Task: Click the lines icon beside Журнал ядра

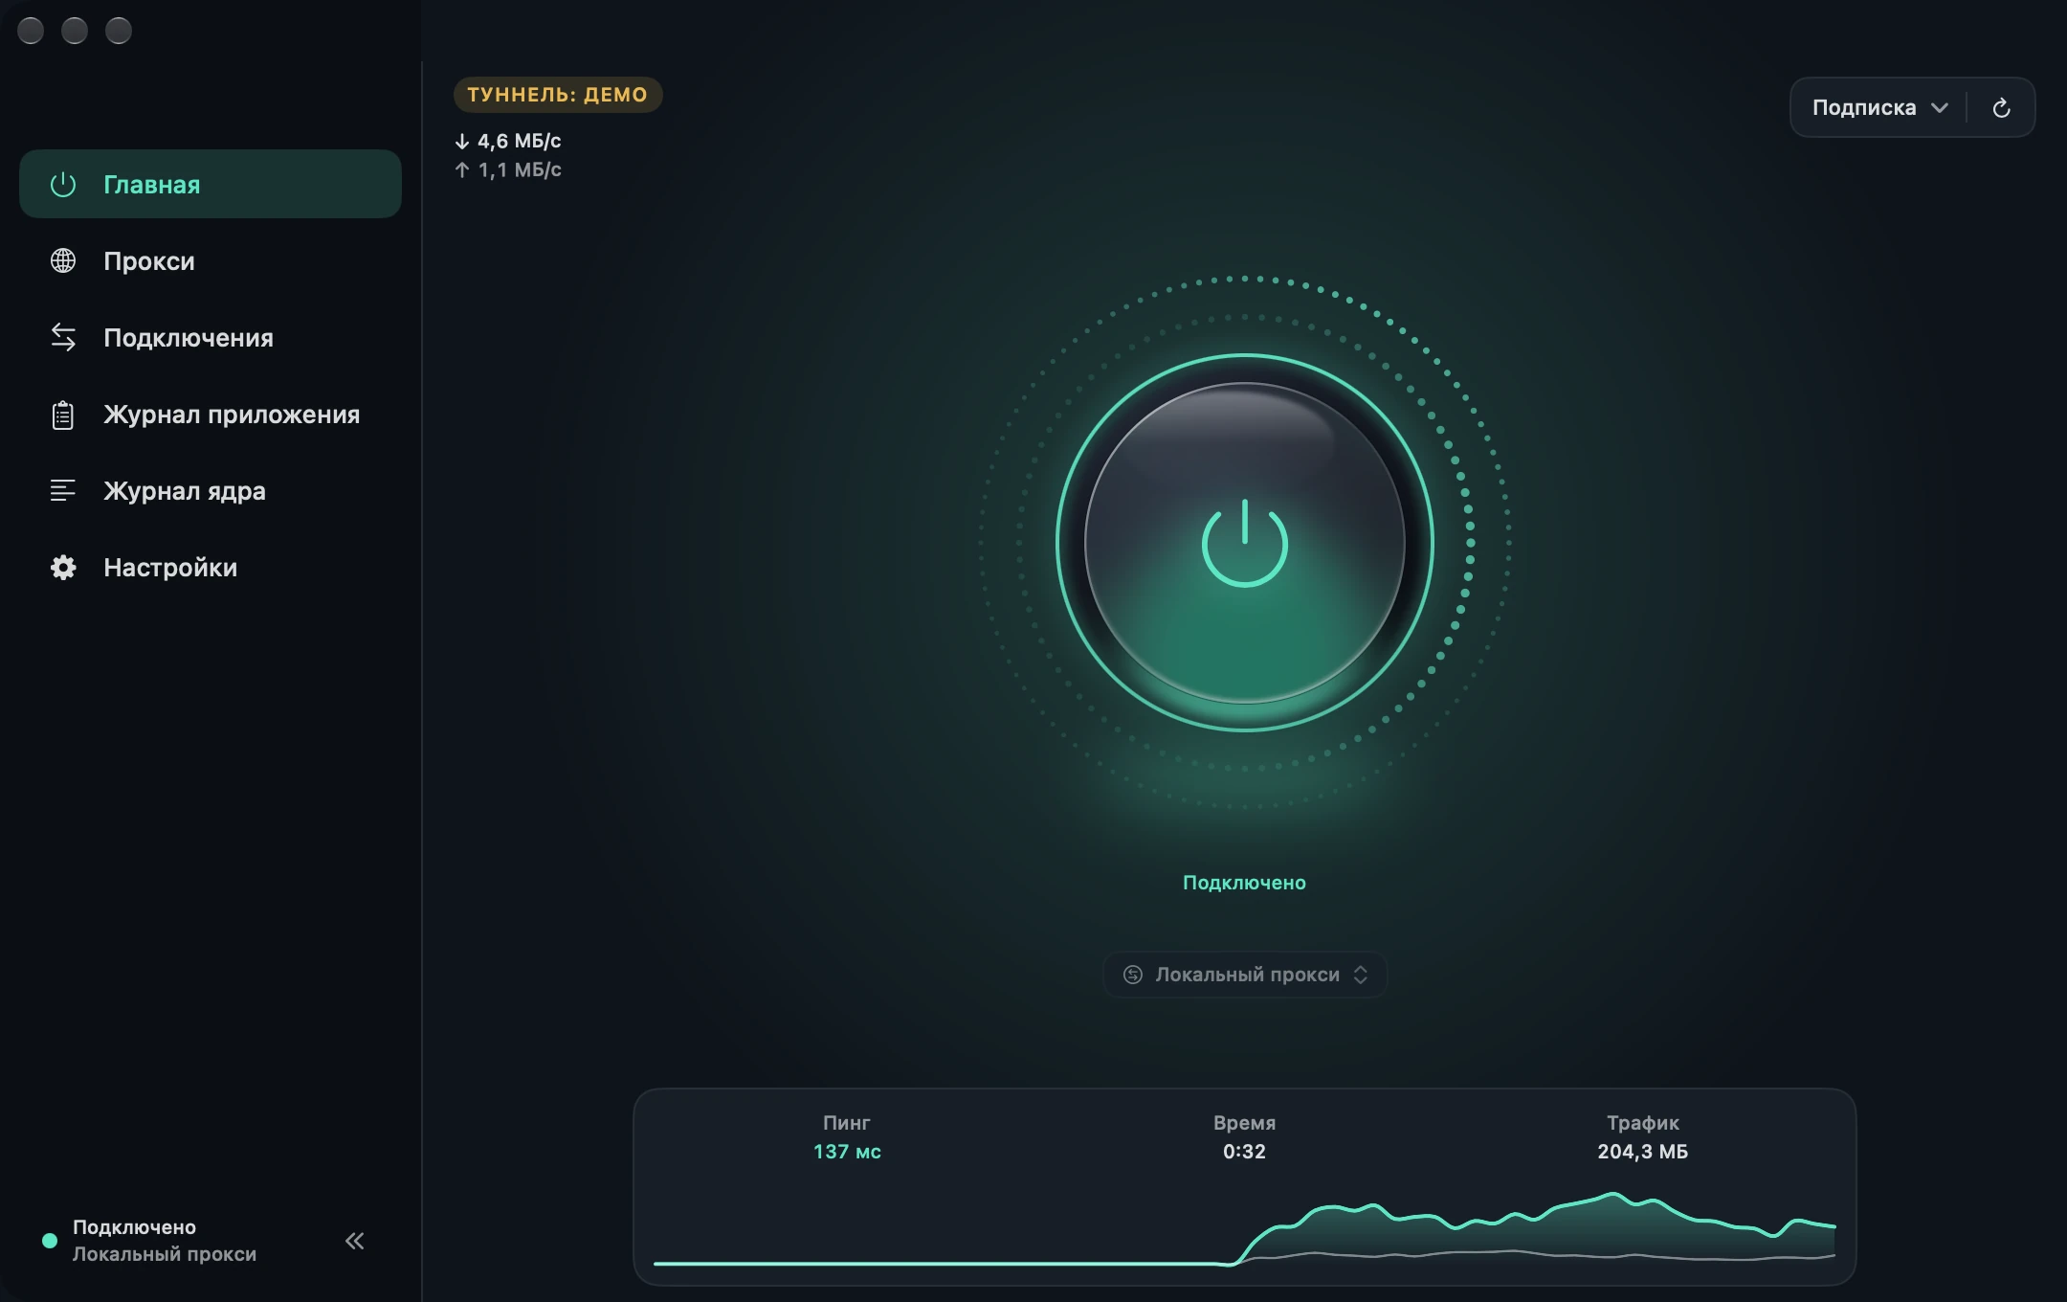Action: (x=63, y=490)
